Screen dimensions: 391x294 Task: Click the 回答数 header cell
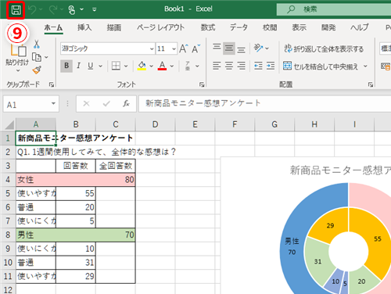point(76,166)
